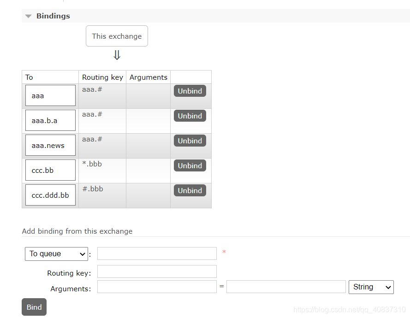Click the Bindings section heading
Viewport: 410px width, 318px height.
[x=53, y=16]
